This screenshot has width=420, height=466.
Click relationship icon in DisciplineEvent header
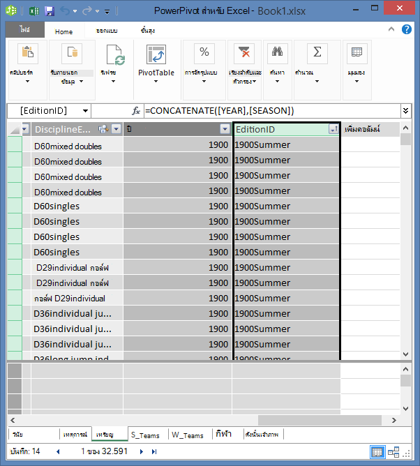pyautogui.click(x=103, y=129)
